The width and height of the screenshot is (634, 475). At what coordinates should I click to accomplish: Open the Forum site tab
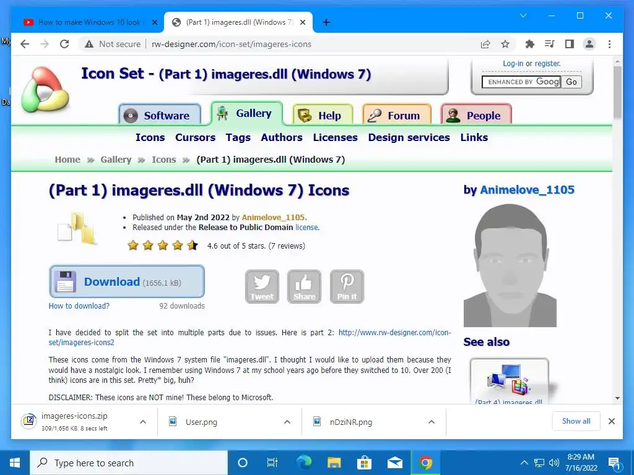click(397, 115)
